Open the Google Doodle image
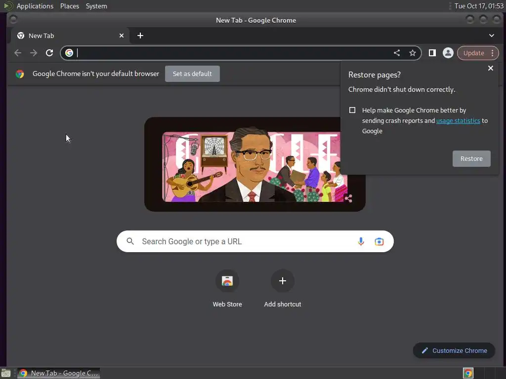The height and width of the screenshot is (379, 506). 254,164
